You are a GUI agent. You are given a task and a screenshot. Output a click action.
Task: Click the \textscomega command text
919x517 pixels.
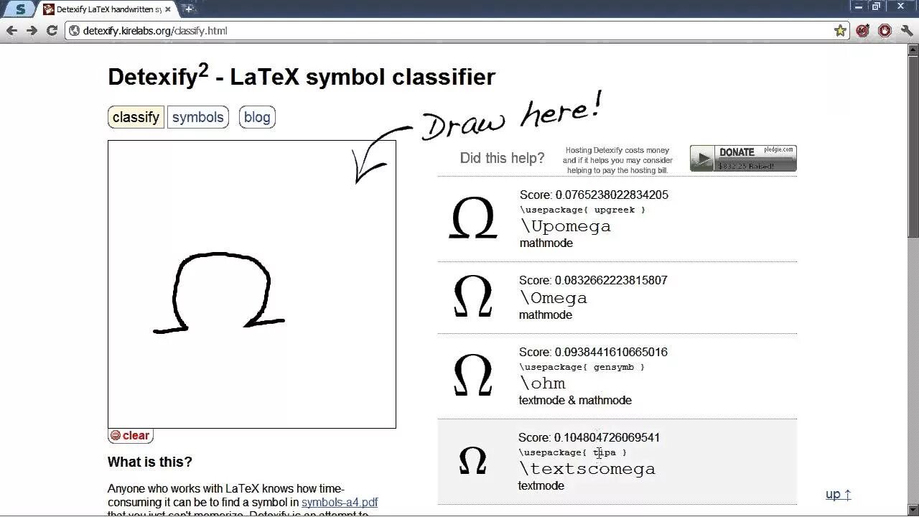587,468
